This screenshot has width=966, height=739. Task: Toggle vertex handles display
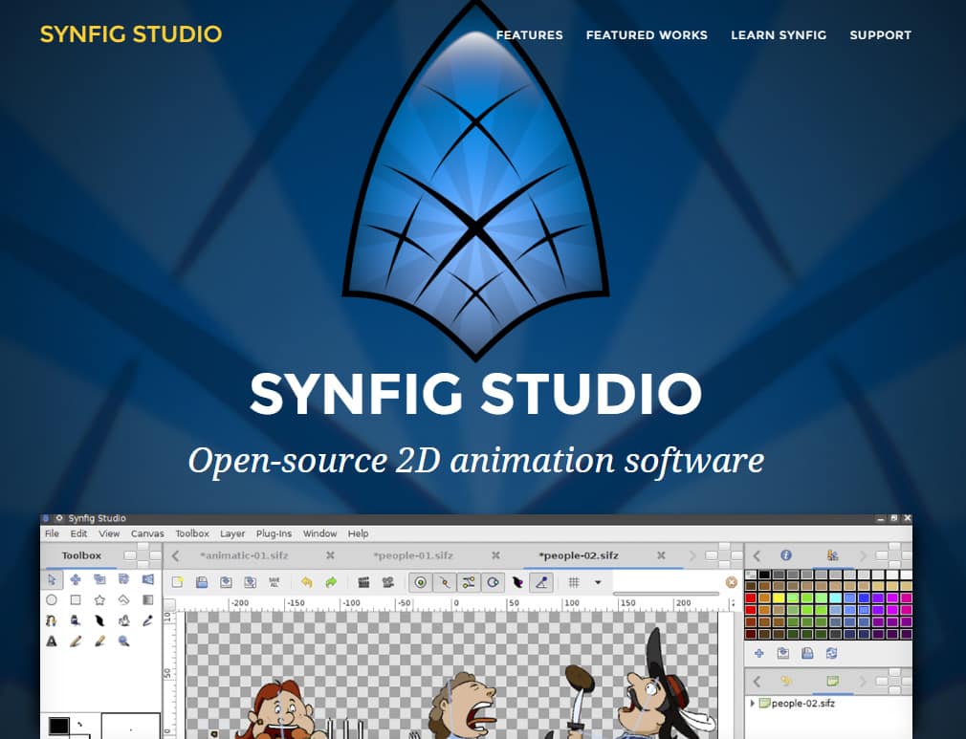click(444, 582)
